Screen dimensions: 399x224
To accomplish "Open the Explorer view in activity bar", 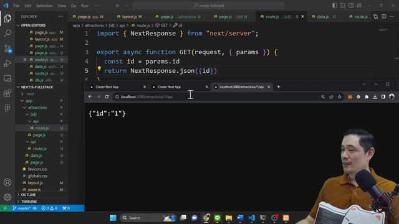I will tap(7, 18).
